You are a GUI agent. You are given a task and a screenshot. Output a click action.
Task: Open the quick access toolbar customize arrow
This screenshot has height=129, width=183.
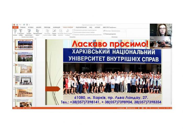[29, 25]
